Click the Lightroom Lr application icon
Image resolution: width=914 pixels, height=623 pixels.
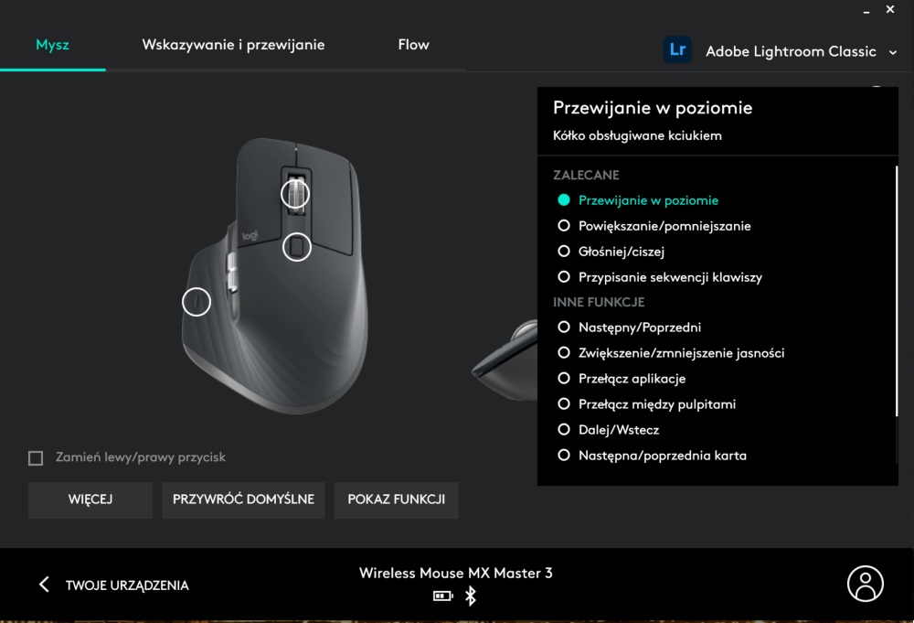(x=677, y=49)
